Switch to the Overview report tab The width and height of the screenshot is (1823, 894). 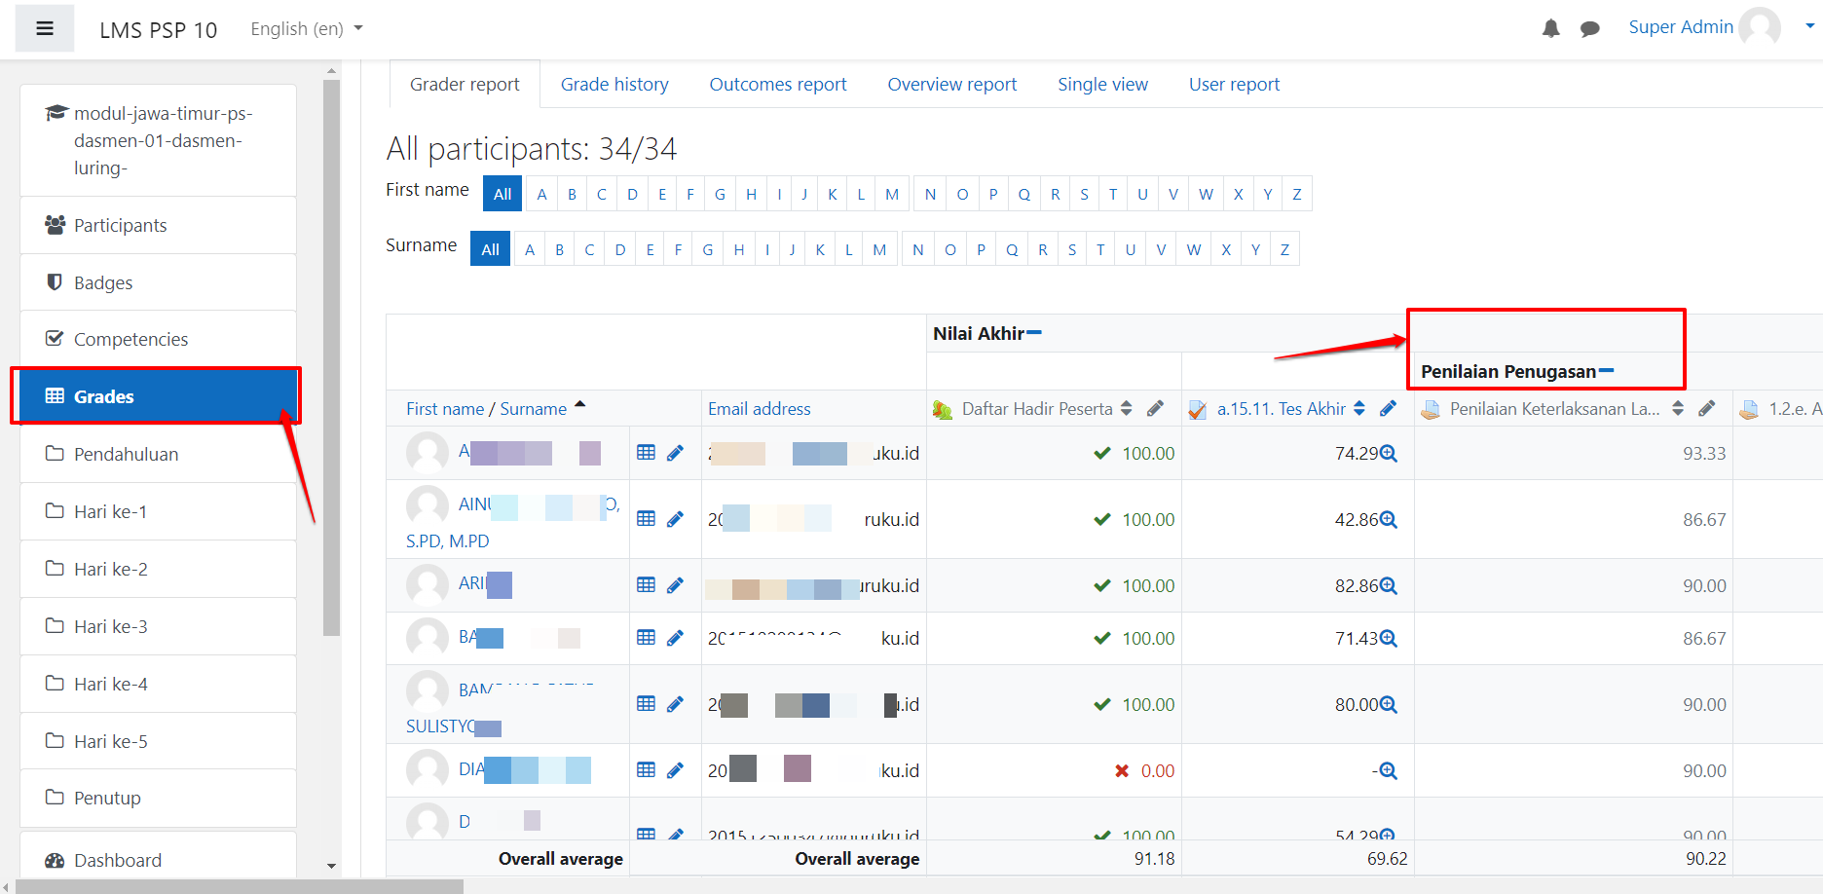click(952, 85)
